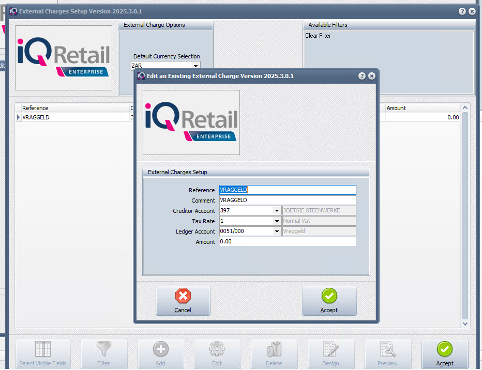Image resolution: width=482 pixels, height=370 pixels.
Task: Click scroll down arrow of the grid
Action: (465, 324)
